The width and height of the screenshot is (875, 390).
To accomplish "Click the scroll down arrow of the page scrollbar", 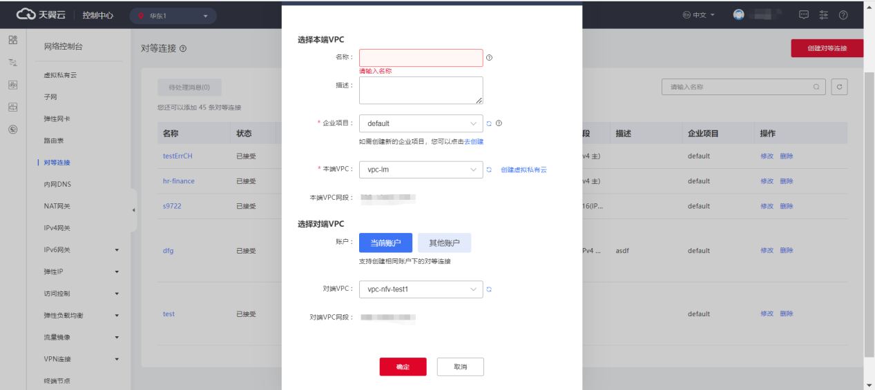I will [869, 384].
